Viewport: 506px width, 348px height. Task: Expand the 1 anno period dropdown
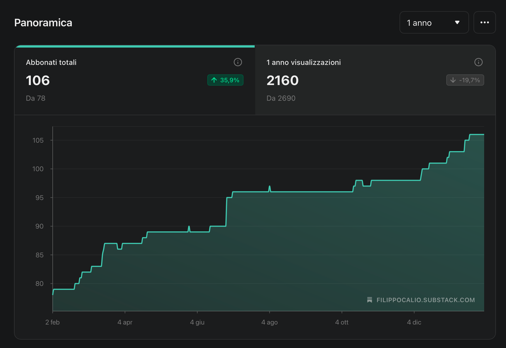coord(434,22)
